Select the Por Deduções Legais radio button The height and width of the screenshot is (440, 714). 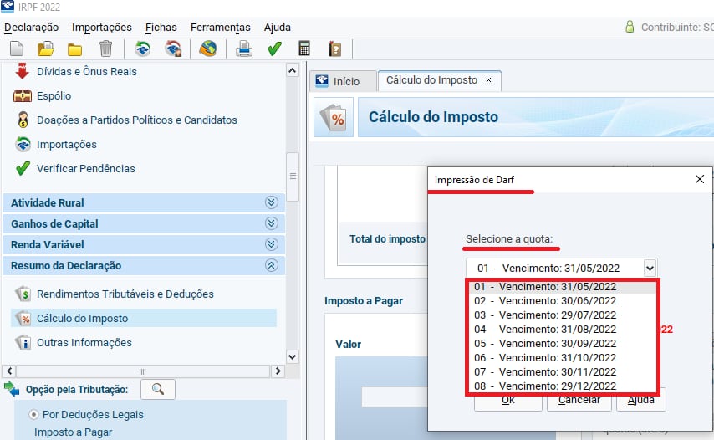pos(34,414)
